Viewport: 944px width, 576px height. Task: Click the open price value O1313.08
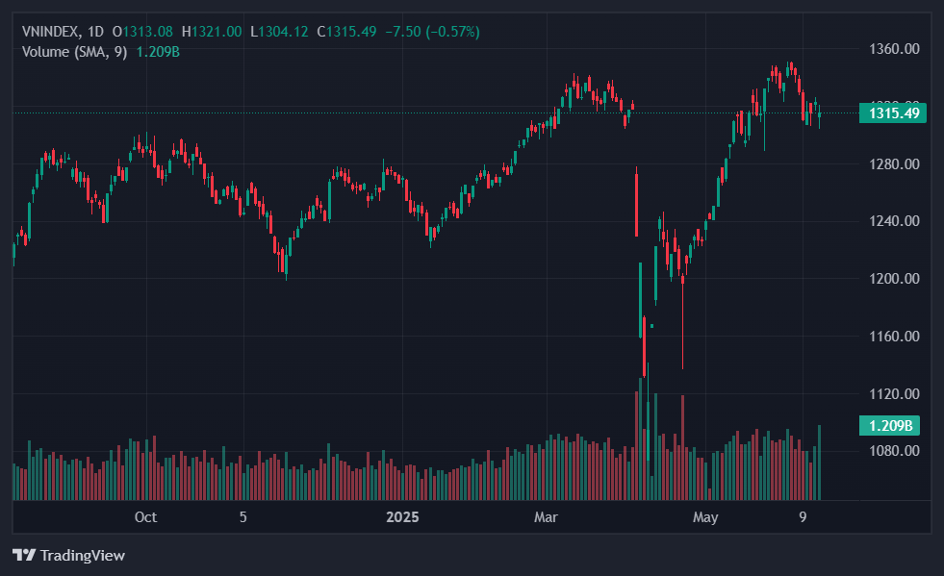click(x=143, y=32)
